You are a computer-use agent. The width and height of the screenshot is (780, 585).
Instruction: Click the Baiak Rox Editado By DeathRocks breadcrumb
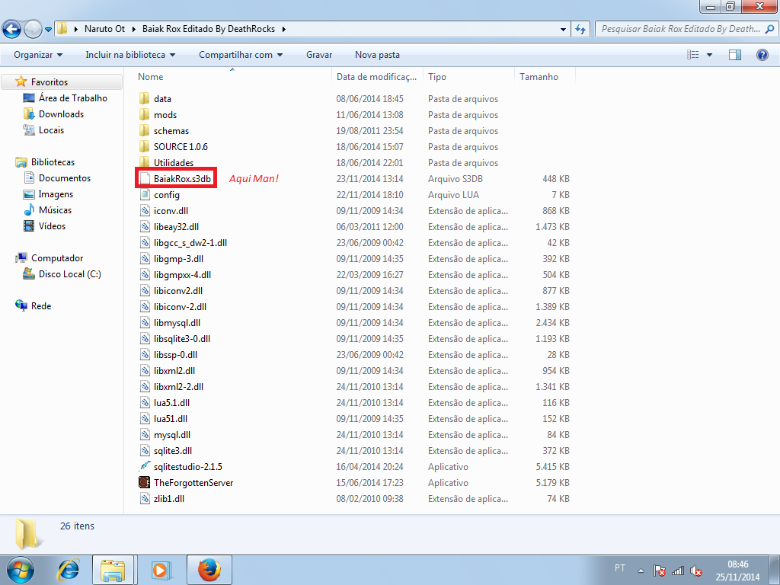209,29
